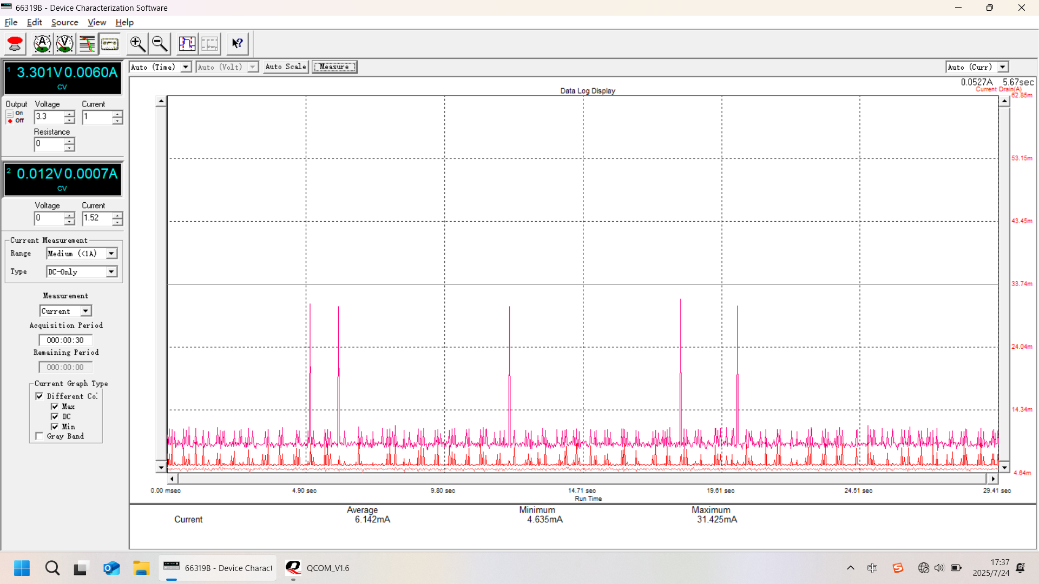Open the Source menu
Image resolution: width=1039 pixels, height=584 pixels.
64,22
